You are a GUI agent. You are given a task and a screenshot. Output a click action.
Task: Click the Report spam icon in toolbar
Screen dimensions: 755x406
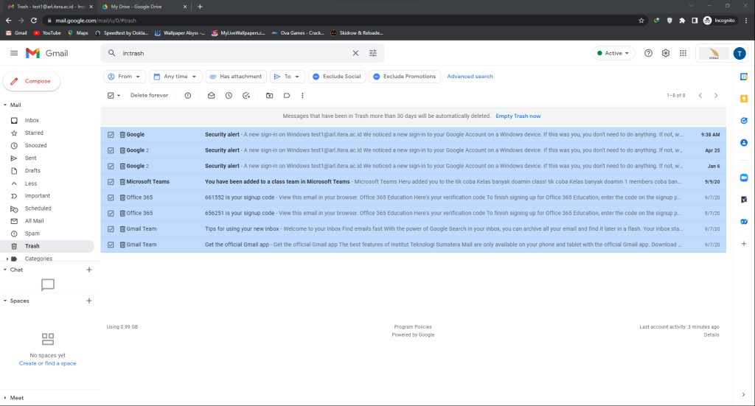pyautogui.click(x=187, y=95)
